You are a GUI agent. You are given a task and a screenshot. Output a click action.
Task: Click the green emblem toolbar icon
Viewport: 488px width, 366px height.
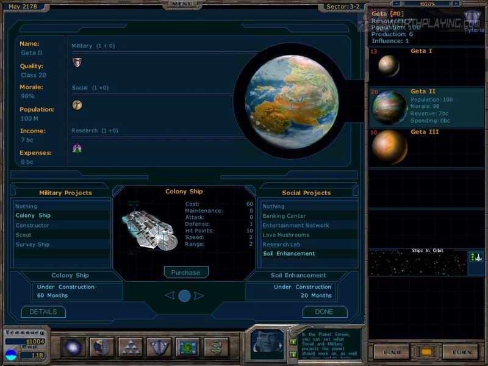coord(188,347)
